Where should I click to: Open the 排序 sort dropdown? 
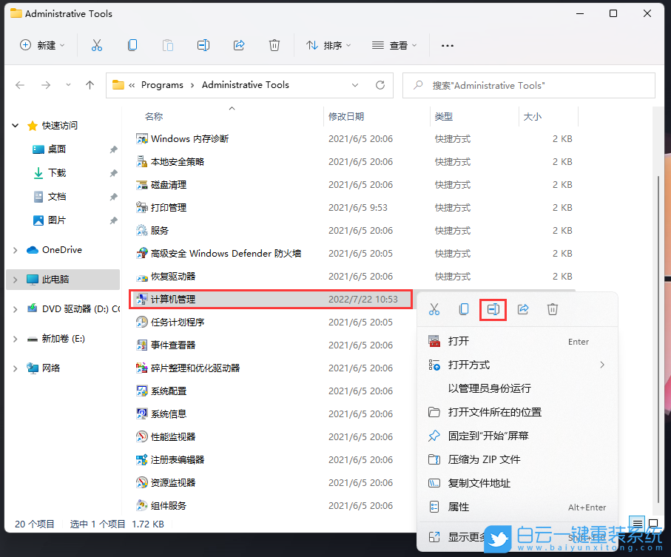328,45
